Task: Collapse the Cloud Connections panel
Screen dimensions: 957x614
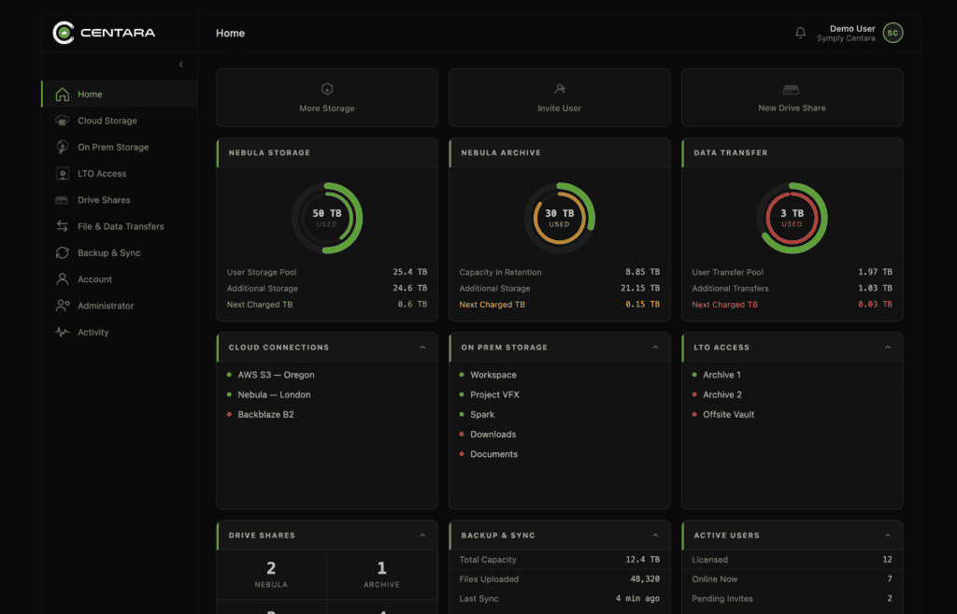Action: click(x=422, y=348)
